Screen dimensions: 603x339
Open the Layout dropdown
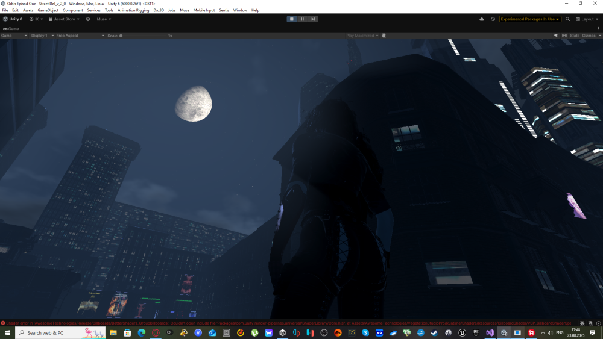click(x=587, y=19)
